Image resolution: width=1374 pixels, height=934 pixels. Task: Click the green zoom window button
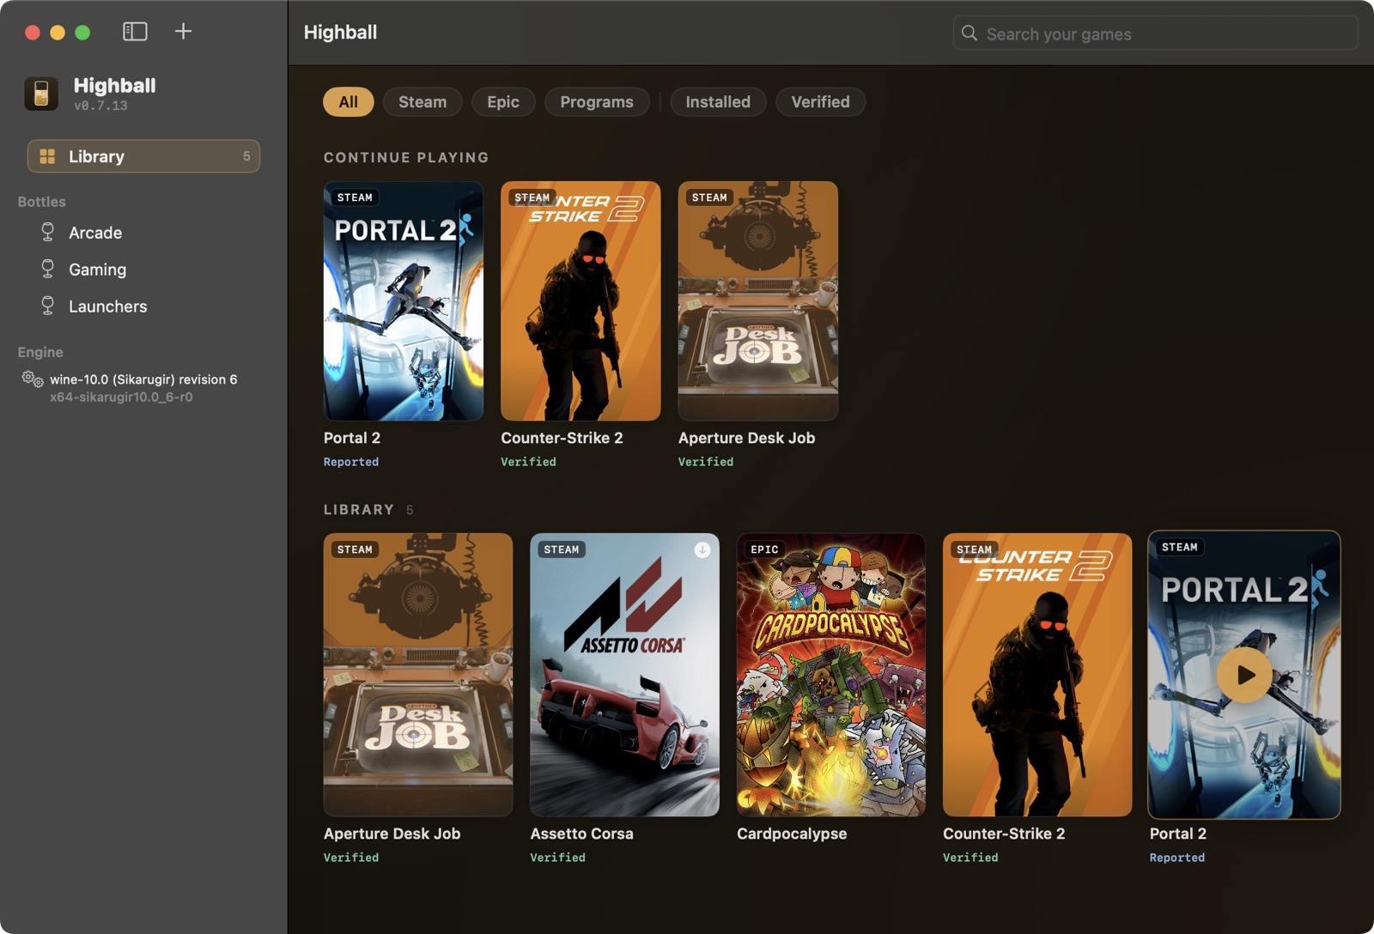pyautogui.click(x=82, y=33)
